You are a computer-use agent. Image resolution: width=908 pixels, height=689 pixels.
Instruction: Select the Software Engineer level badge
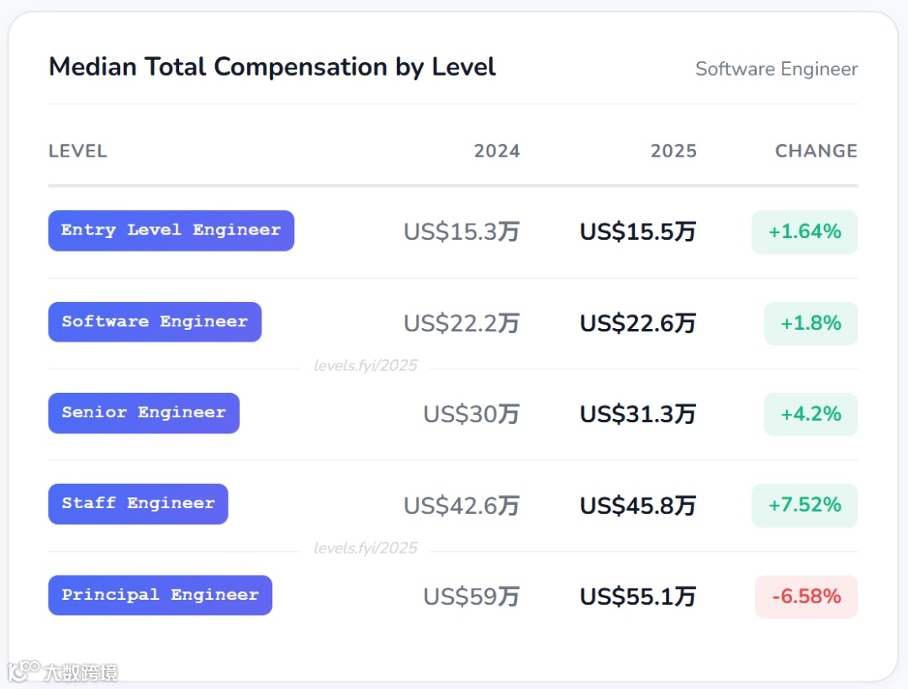tap(155, 321)
